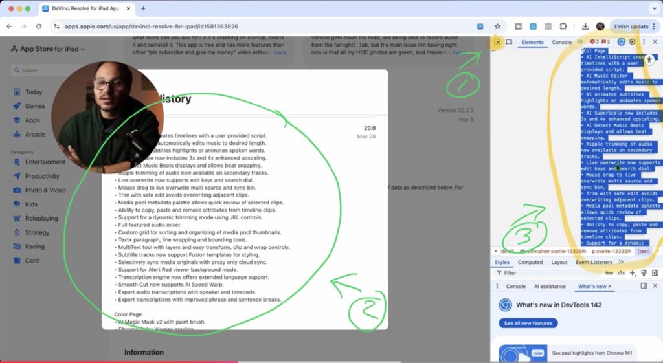Click See all new features button
Image resolution: width=663 pixels, height=363 pixels.
pos(528,324)
